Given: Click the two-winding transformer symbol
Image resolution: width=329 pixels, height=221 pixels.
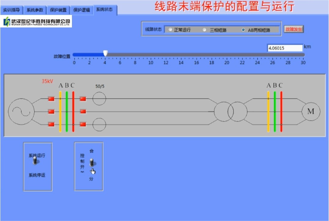Looking at the screenshot, I should click(x=230, y=112).
